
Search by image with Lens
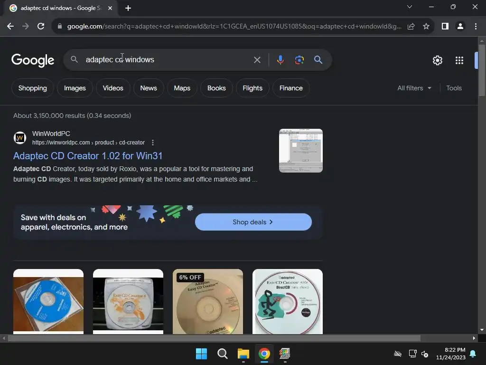299,59
